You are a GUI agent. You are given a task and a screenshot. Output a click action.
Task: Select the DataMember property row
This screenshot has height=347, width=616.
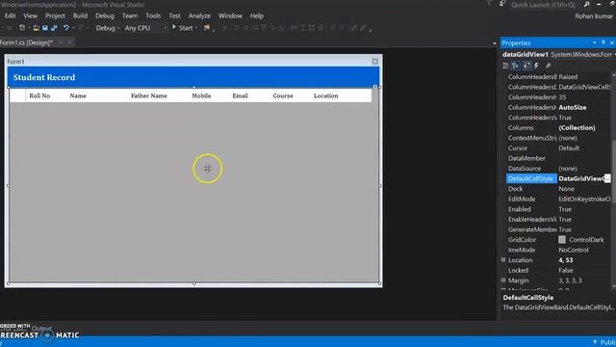coord(558,158)
